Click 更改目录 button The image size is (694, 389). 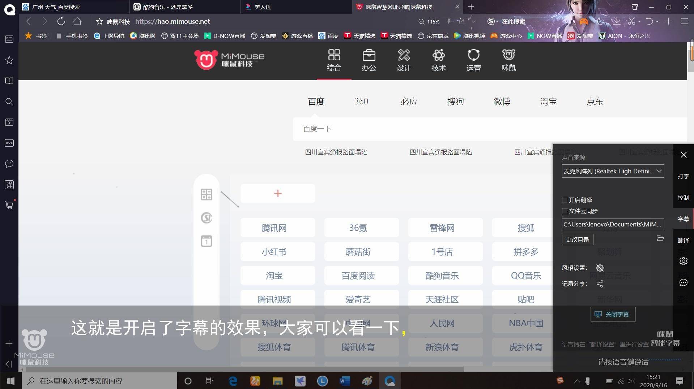[x=578, y=239]
